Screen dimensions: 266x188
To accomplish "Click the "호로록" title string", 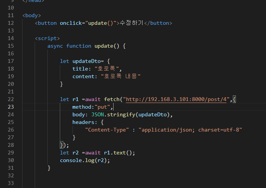I will pyautogui.click(x=107, y=69).
